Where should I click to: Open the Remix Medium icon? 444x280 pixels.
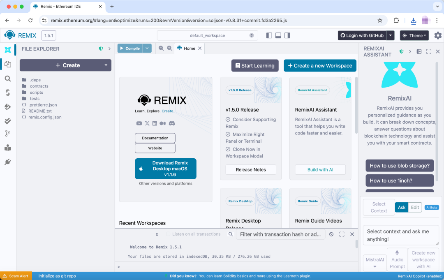tap(163, 123)
